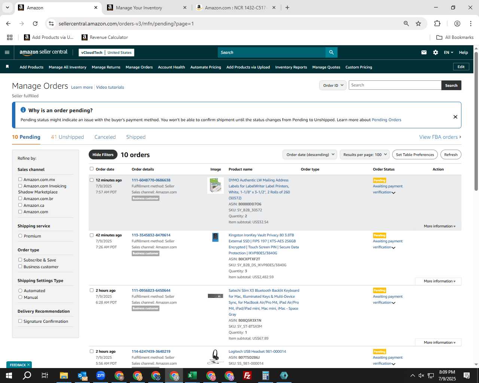Viewport: 479px width, 383px height.
Task: Open File Explorer from taskbar
Action: tap(64, 376)
